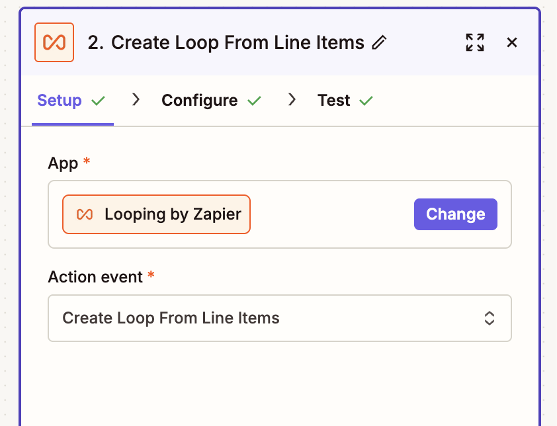Click the chevron between Setup and Configure

click(136, 100)
